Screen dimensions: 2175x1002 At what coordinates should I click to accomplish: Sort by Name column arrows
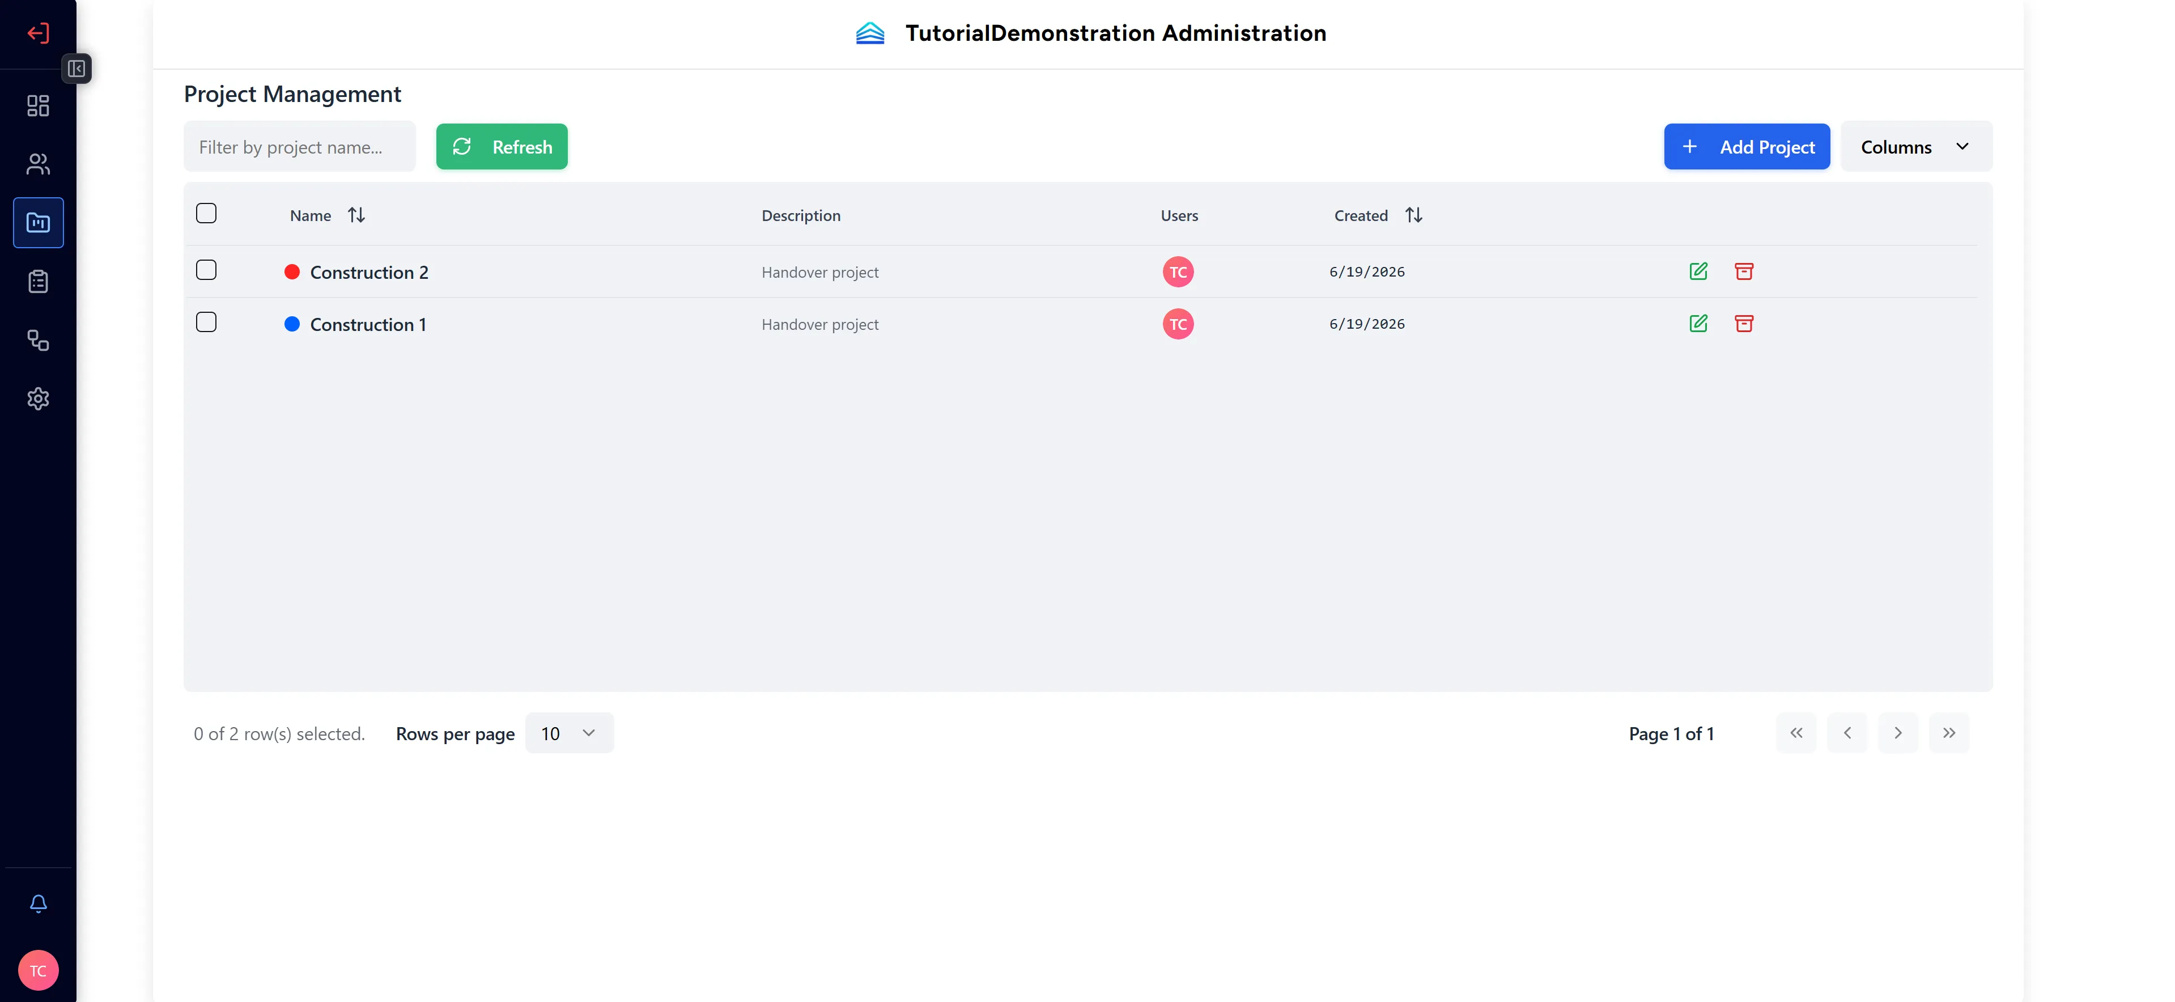tap(356, 215)
